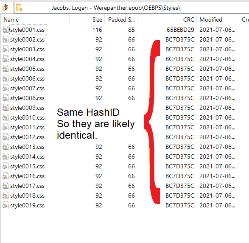Click CRC value in style0019.css row
This screenshot has height=243, width=249.
180,205
